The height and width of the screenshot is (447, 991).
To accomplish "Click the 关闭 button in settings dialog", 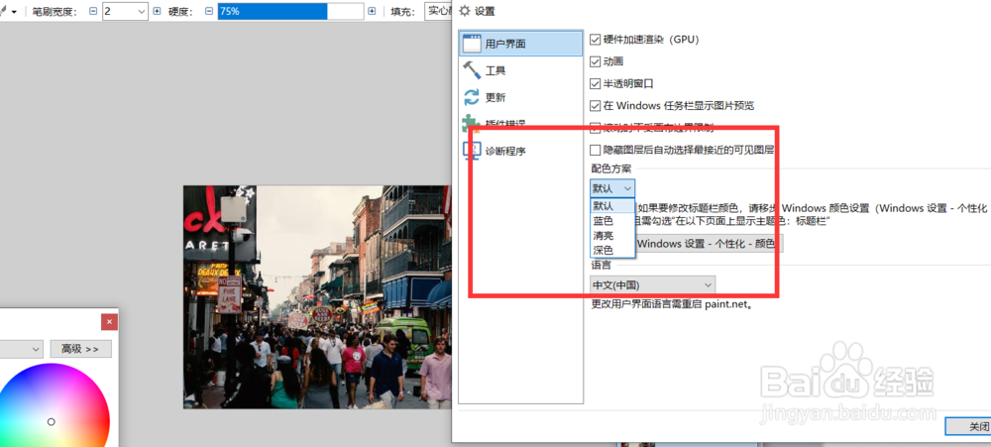I will coord(968,426).
